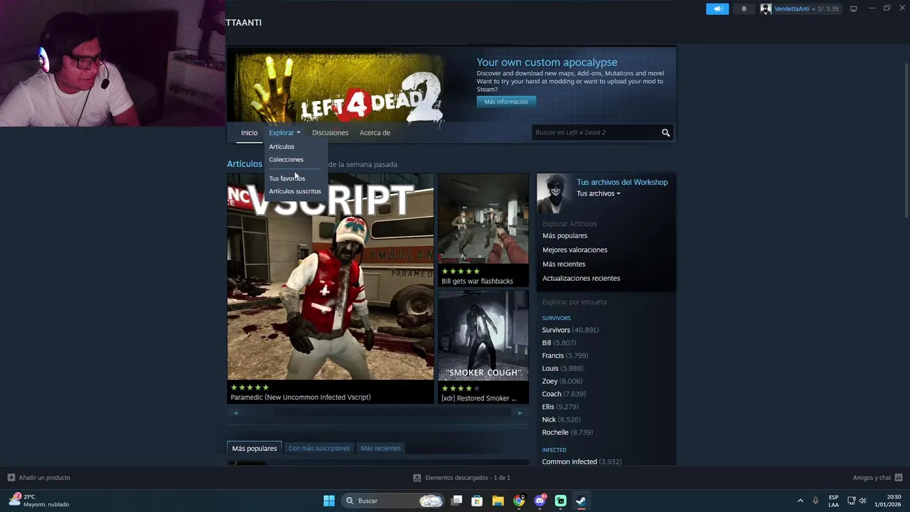Filter by Ellis tag
This screenshot has width=910, height=512.
coord(560,407)
